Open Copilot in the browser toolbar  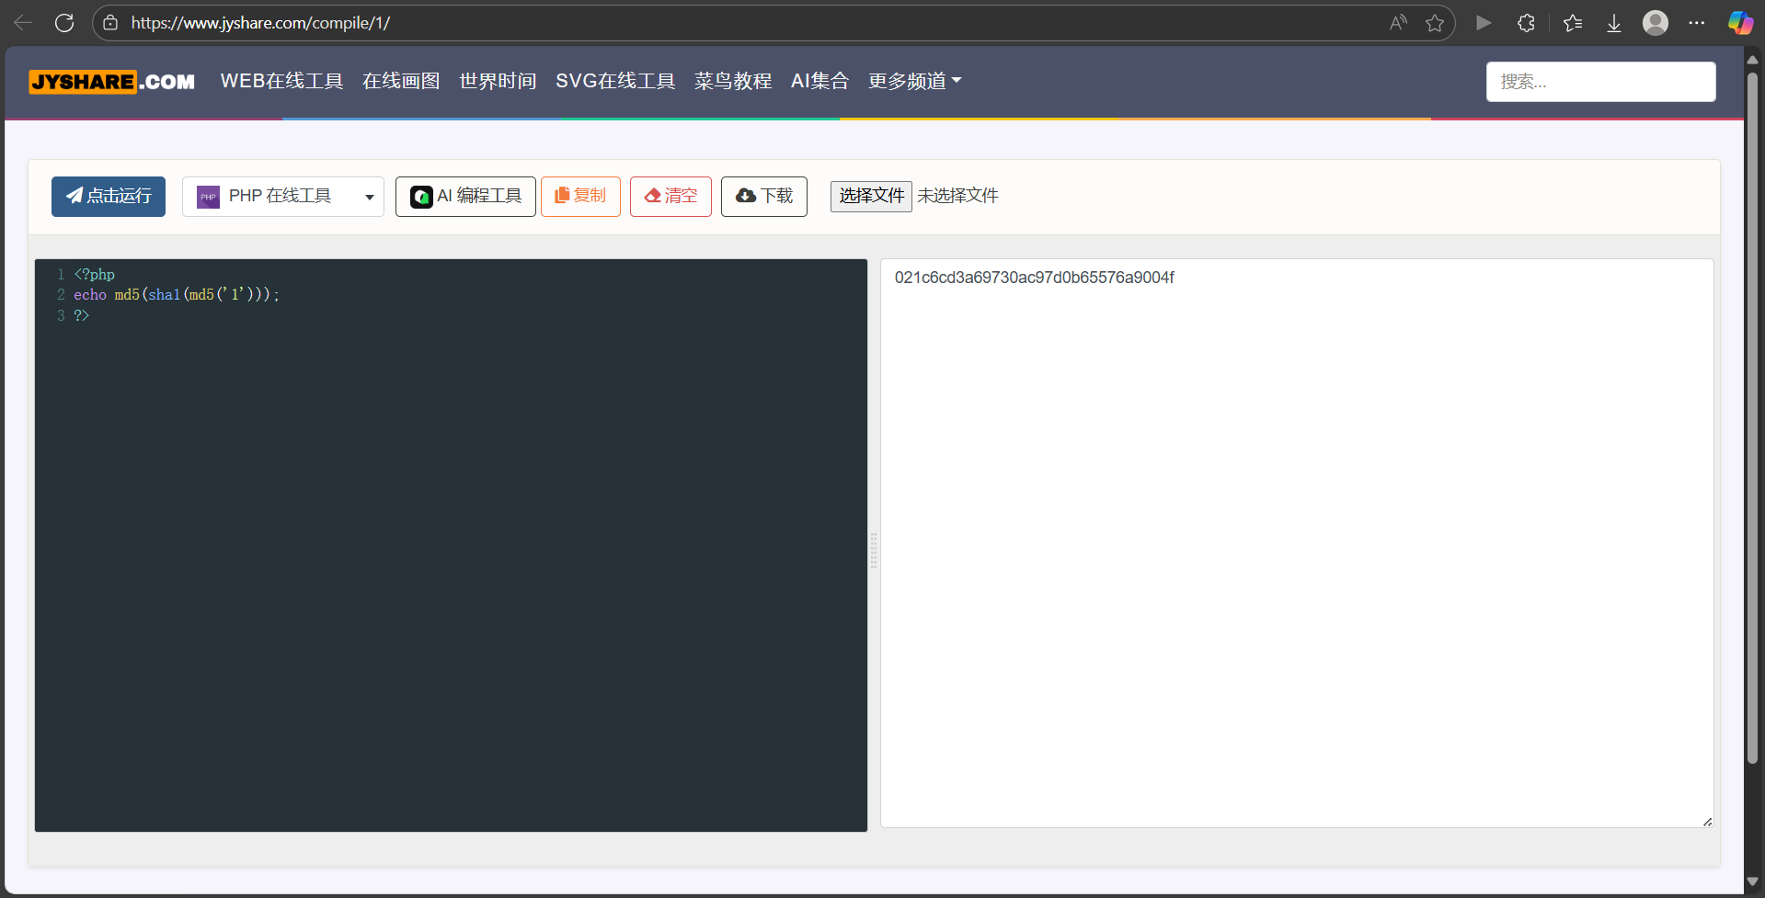point(1739,22)
